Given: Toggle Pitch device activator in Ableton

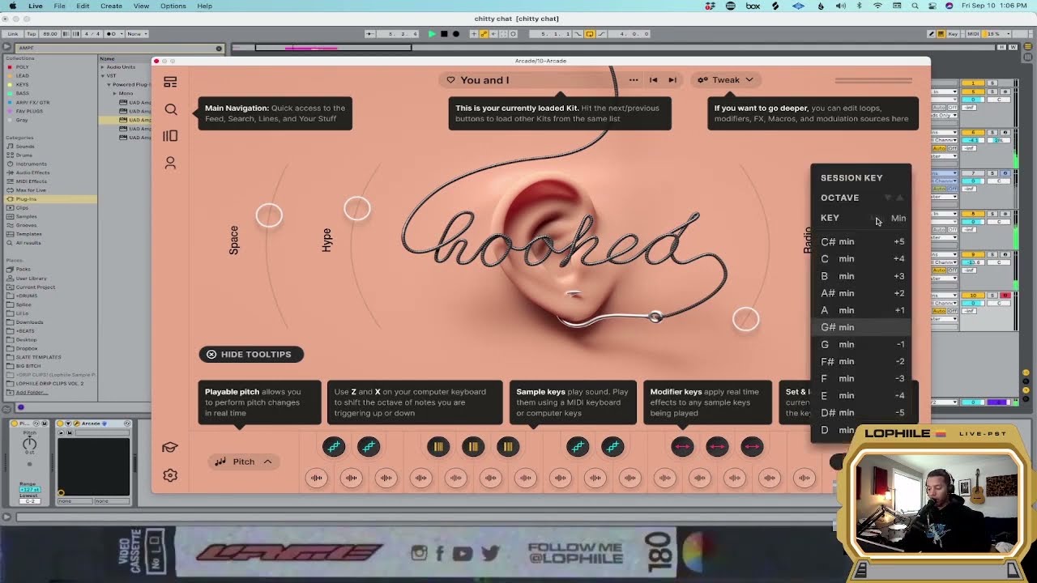Looking at the screenshot, I should coord(14,423).
